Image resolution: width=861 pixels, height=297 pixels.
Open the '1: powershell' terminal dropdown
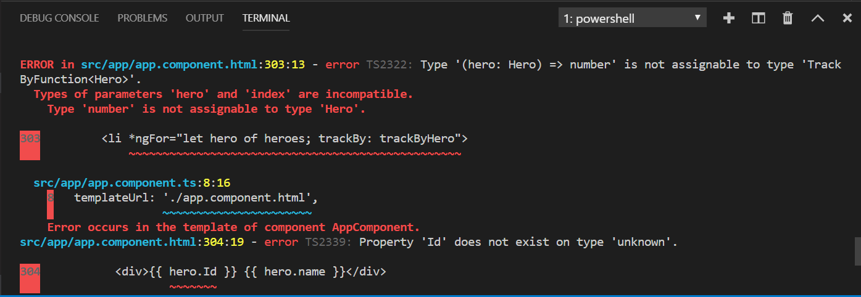[x=632, y=18]
